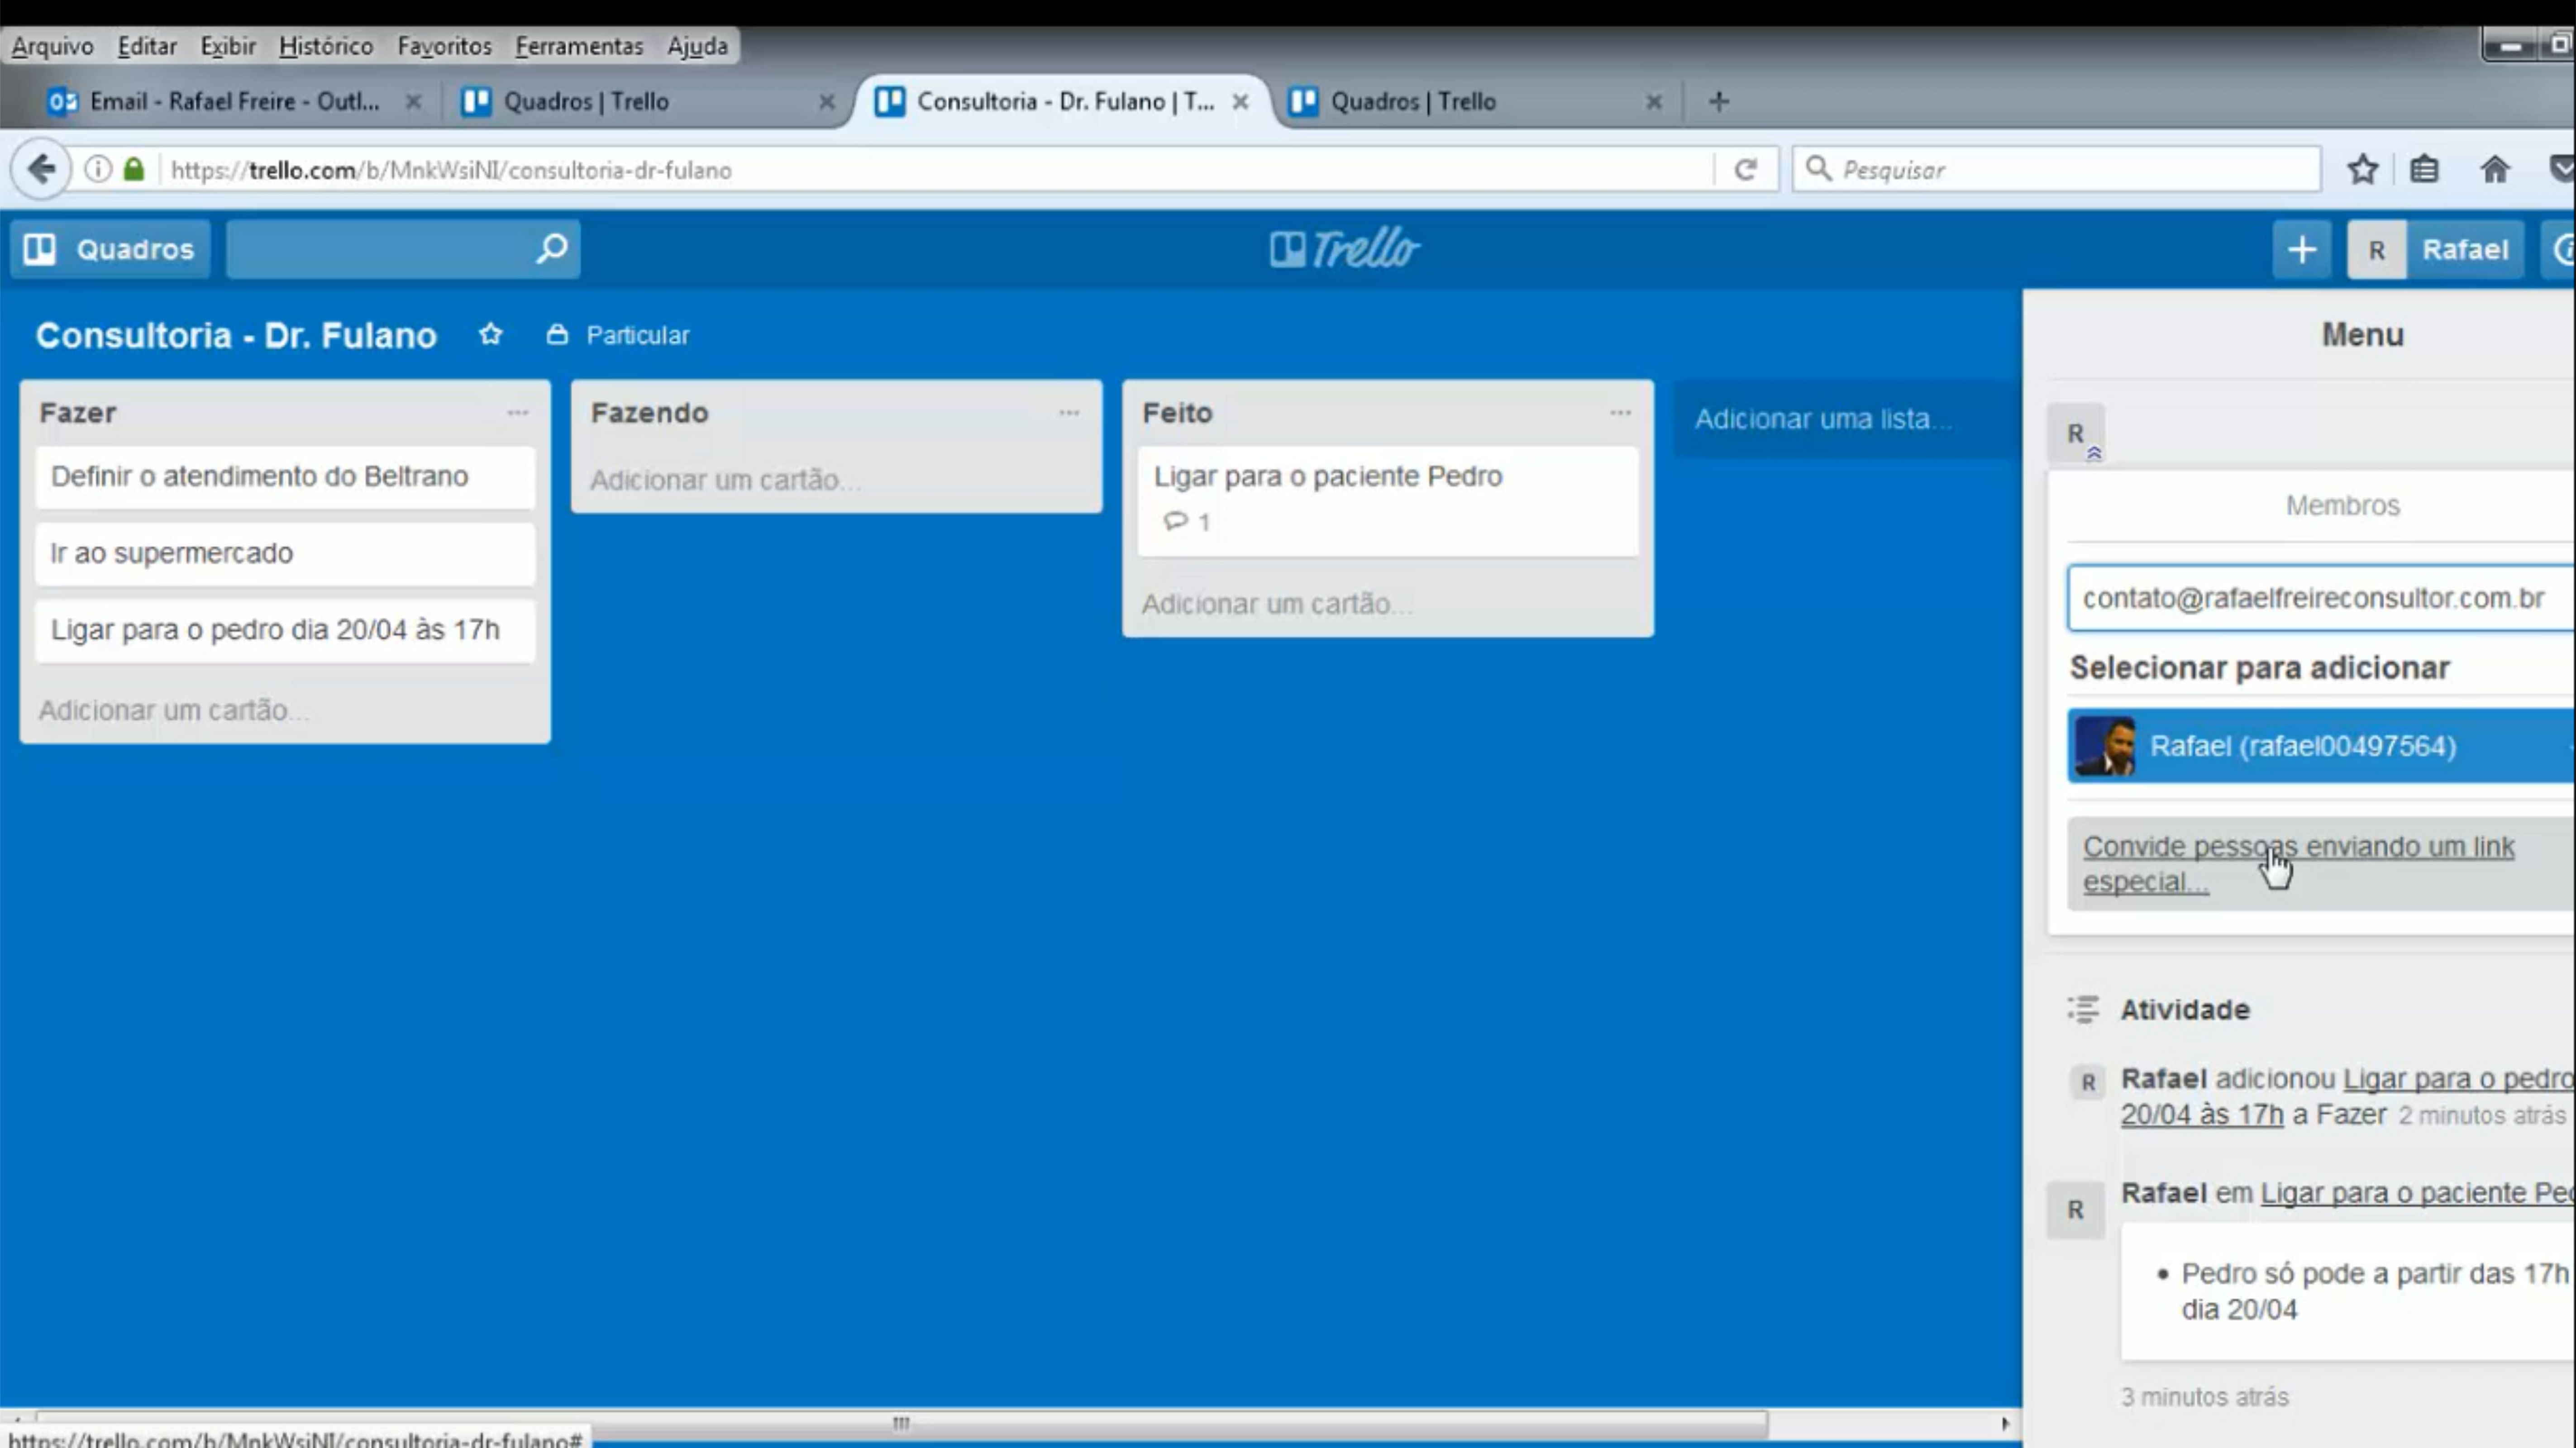Screen dimensions: 2576x1448
Task: Star the Consultoria - Dr. Fulano board
Action: click(x=490, y=334)
